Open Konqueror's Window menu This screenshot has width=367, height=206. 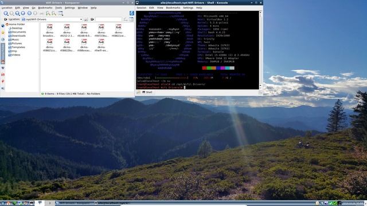(83, 7)
